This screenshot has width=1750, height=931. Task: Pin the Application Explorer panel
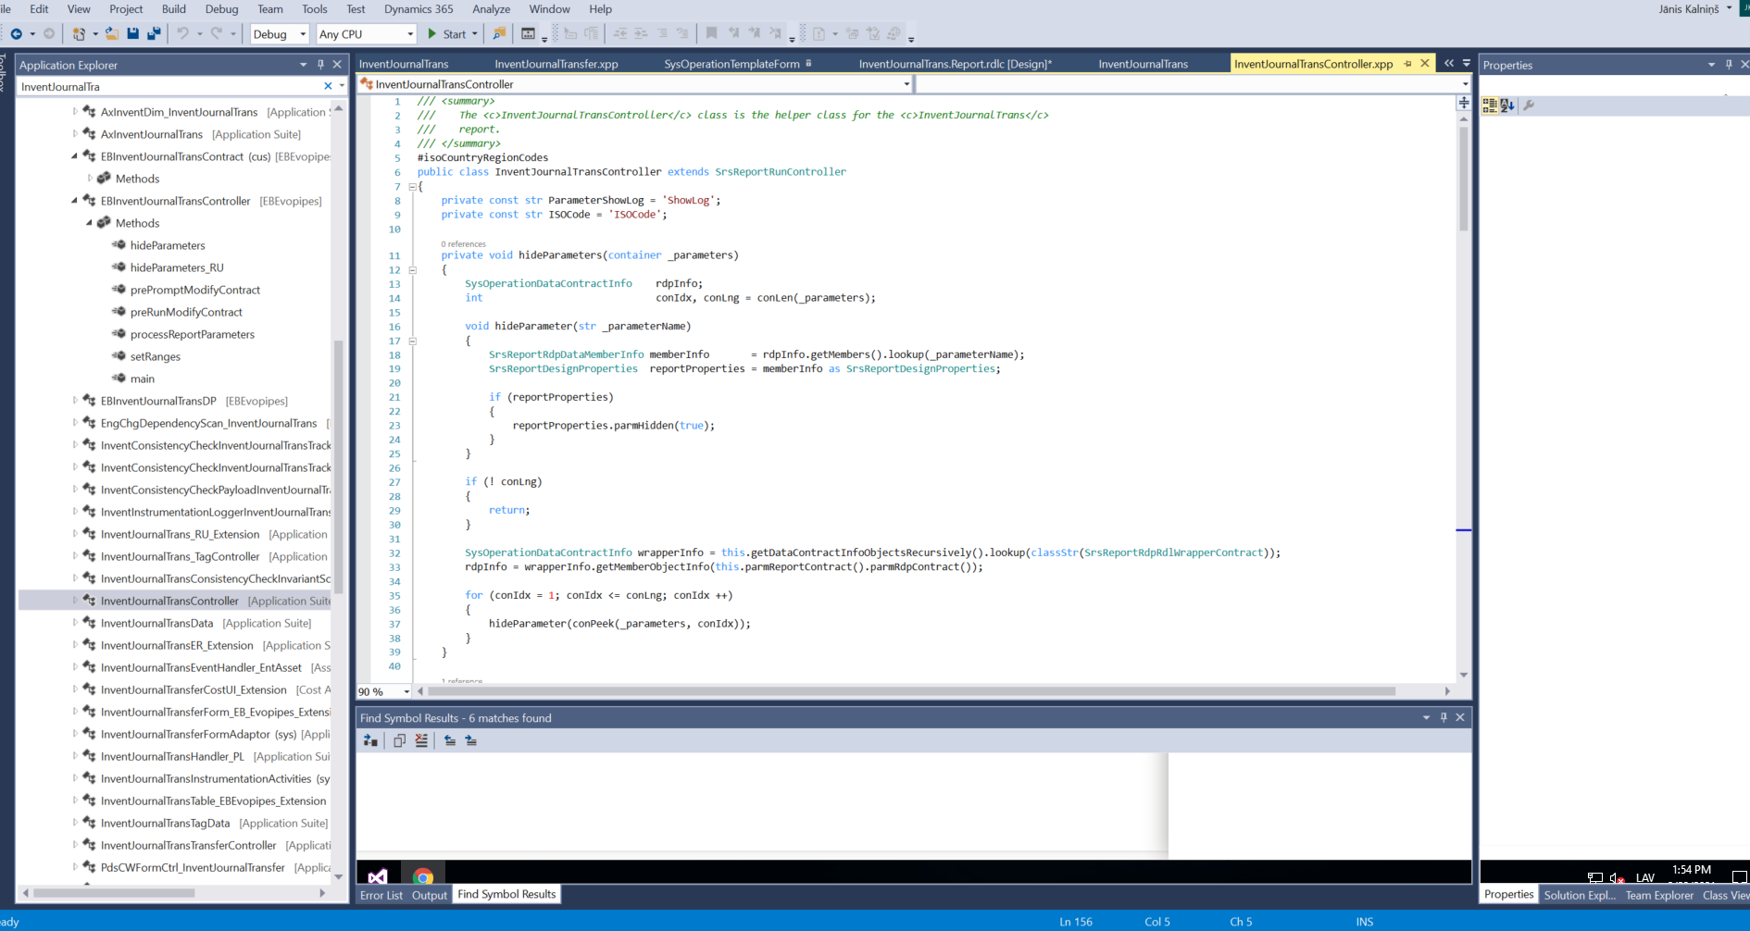click(x=320, y=65)
